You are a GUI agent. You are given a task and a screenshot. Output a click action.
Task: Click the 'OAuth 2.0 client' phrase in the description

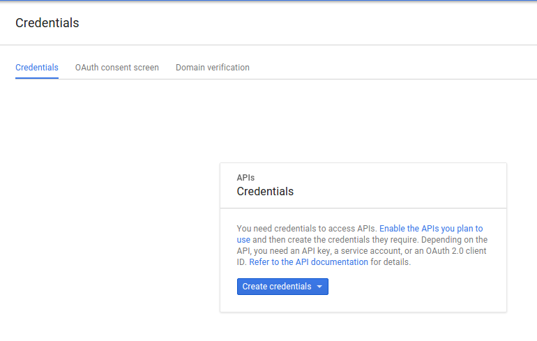click(456, 251)
